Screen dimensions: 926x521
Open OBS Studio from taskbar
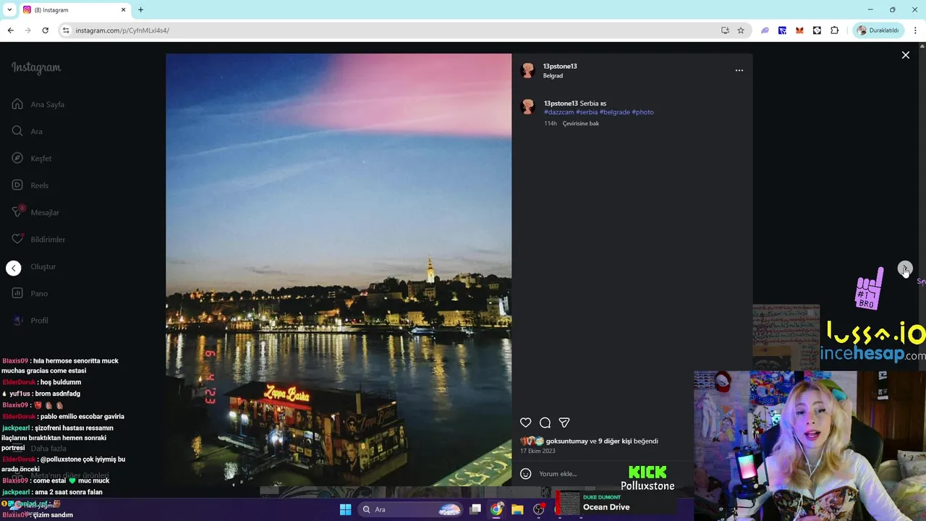tap(538, 509)
